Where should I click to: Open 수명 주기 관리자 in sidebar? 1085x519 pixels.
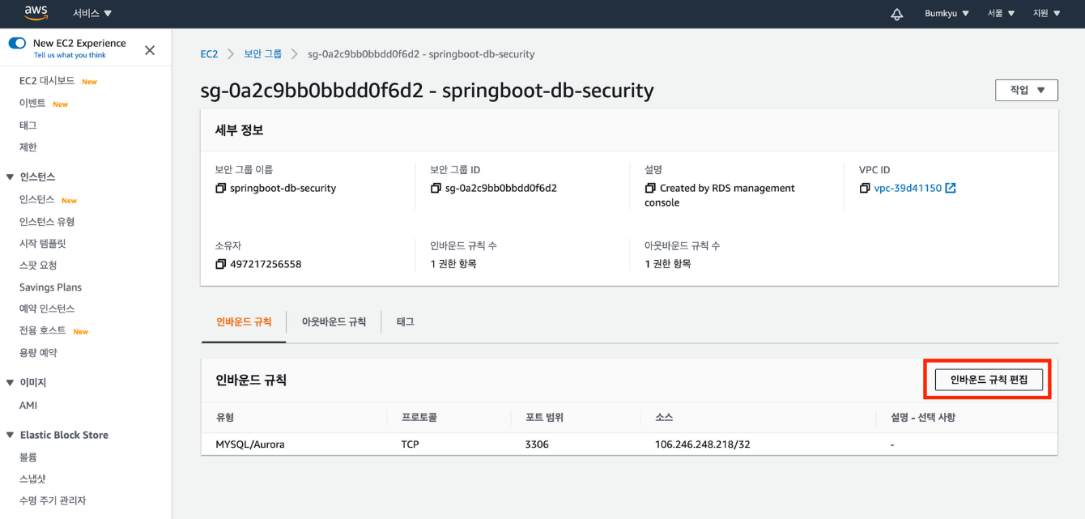(53, 500)
